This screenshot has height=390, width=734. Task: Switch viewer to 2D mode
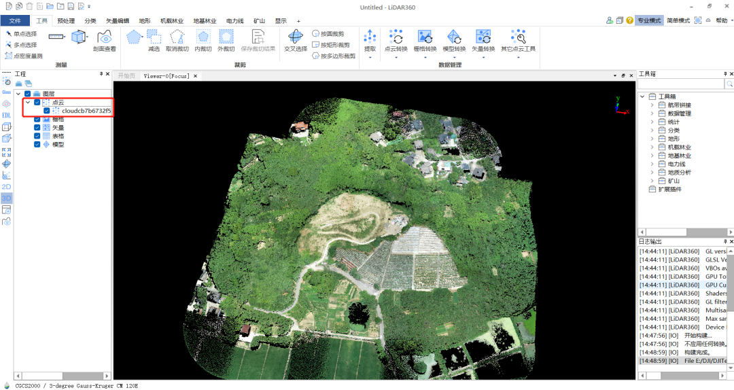click(x=7, y=187)
